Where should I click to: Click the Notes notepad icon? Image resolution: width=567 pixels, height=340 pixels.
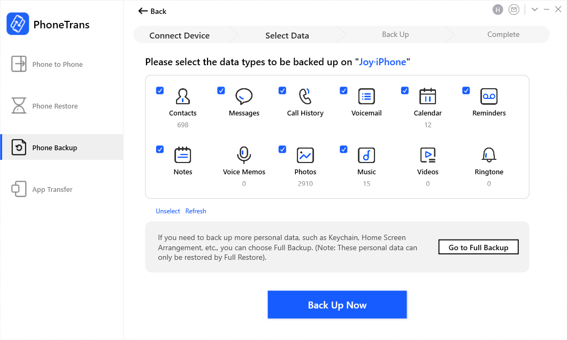point(182,155)
